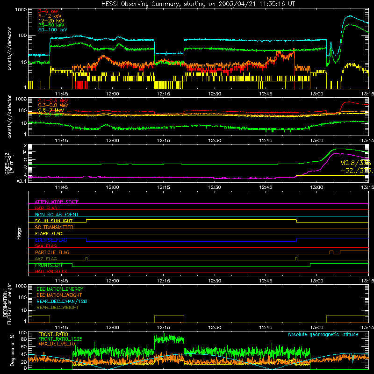The image size is (374, 374).
Task: Select the FRONTS_OFF flag label
Action: pyautogui.click(x=49, y=265)
